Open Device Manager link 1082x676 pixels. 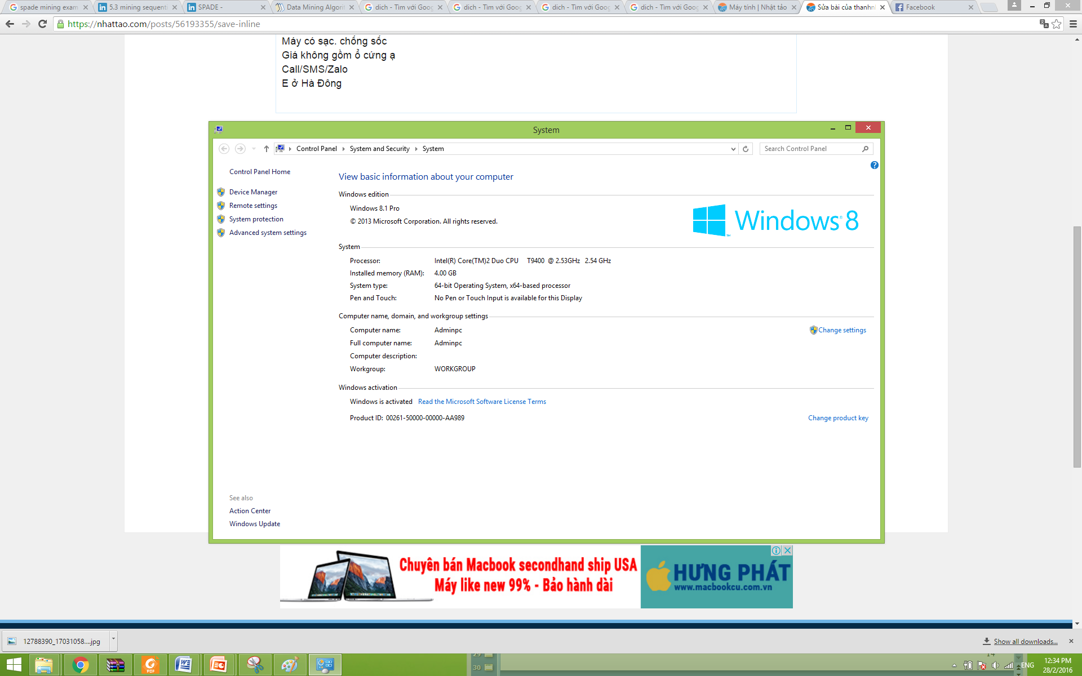click(253, 192)
